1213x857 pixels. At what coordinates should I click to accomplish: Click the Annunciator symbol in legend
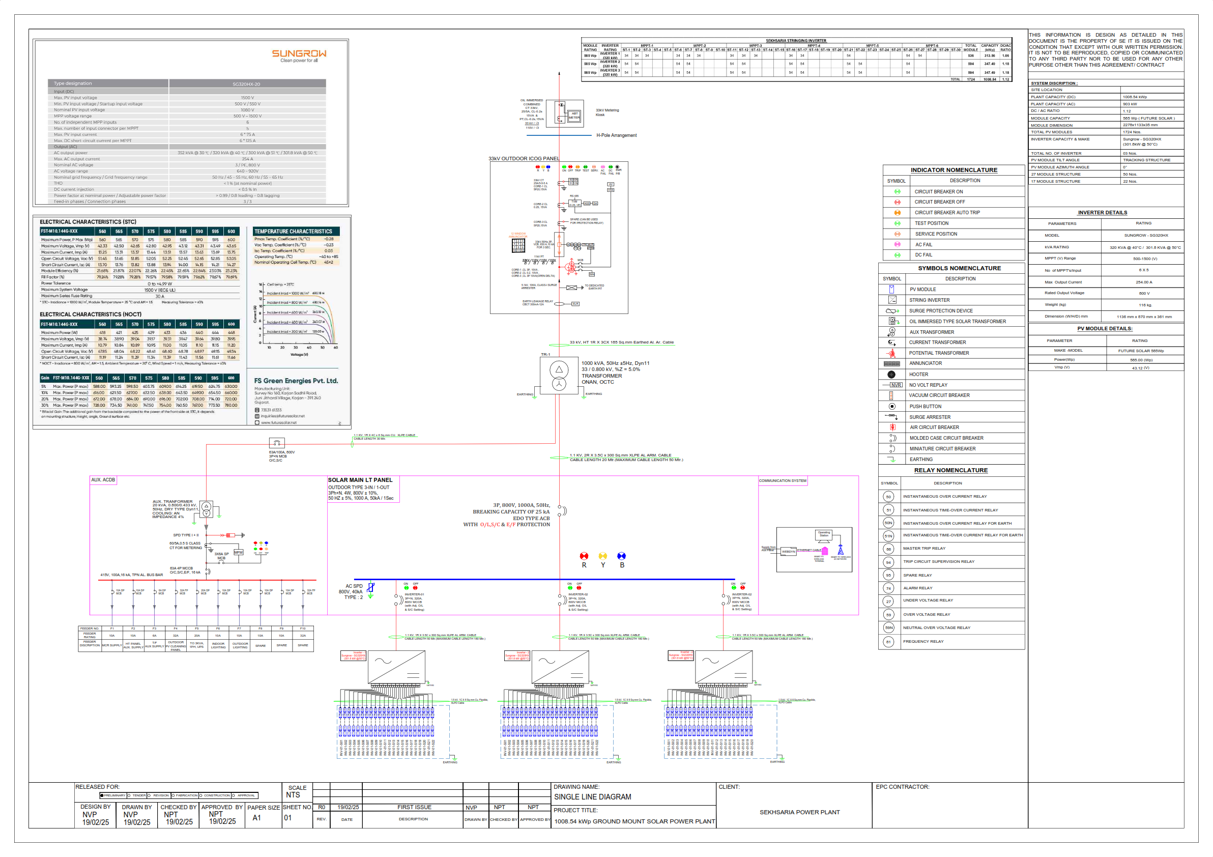[x=891, y=363]
